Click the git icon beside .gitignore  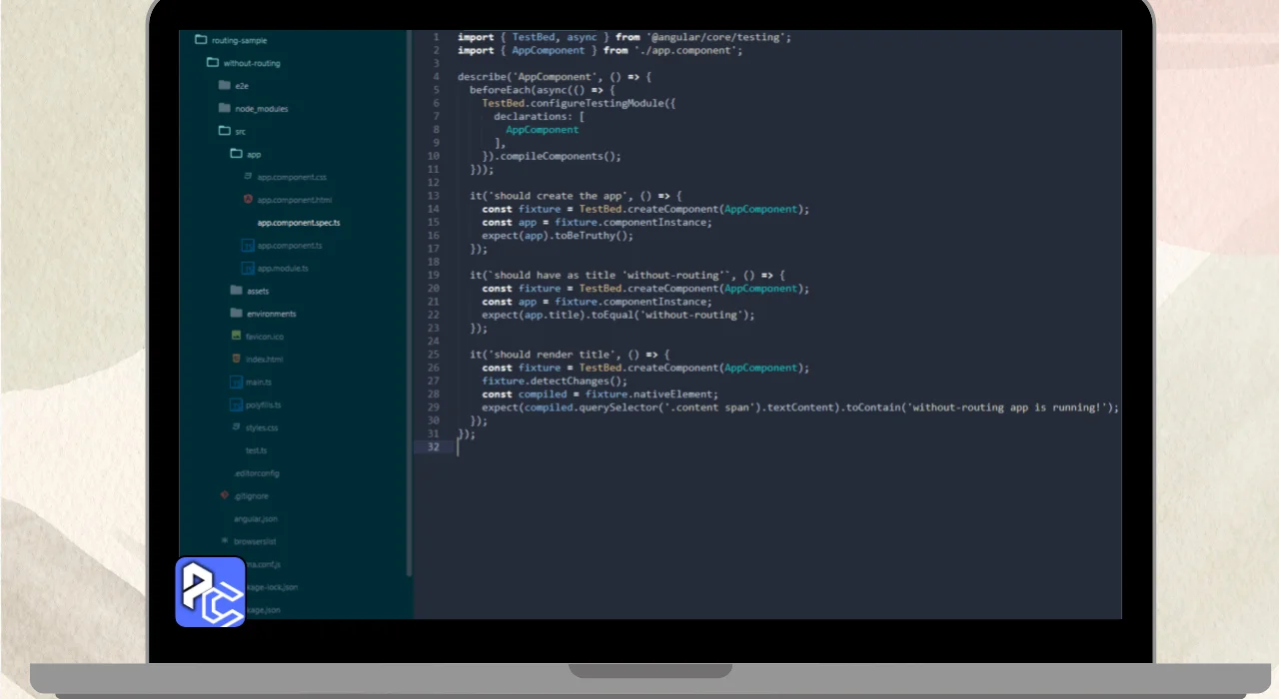(x=224, y=495)
